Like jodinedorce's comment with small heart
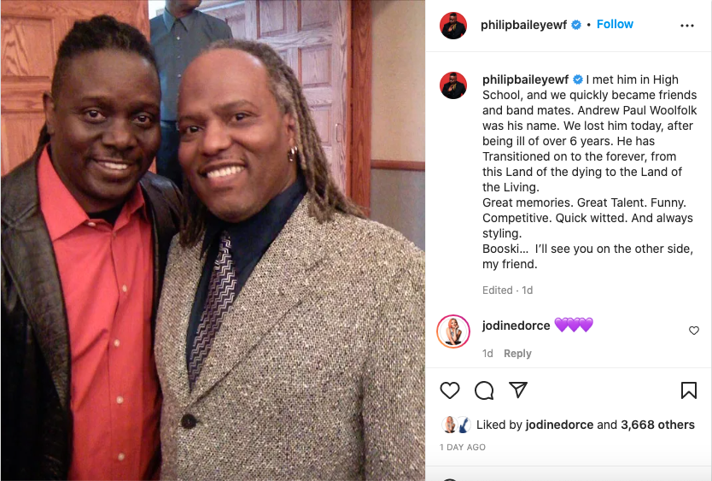 (x=694, y=331)
